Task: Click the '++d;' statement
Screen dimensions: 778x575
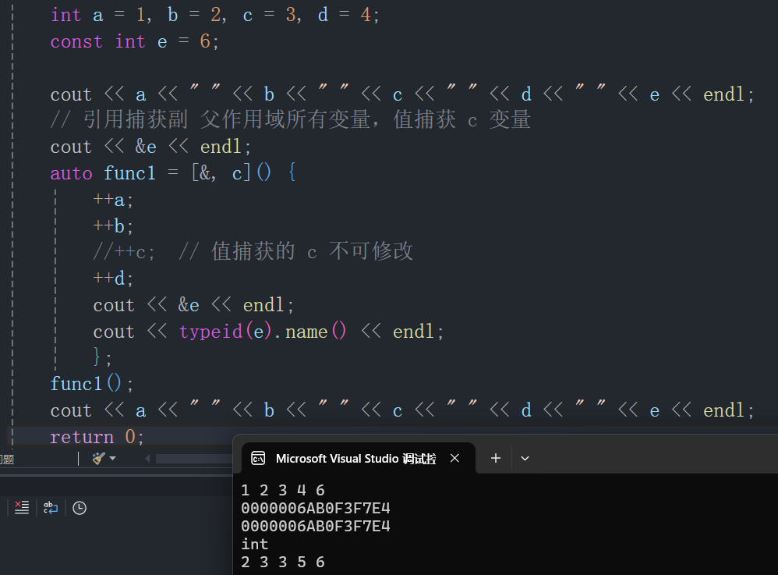Action: tap(114, 278)
